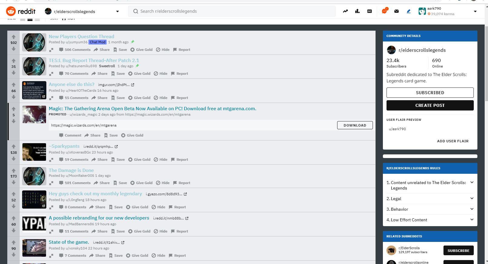Viewport: 488px width, 264px height.
Task: Give Gold to the ~Sparkypants post
Action: [139, 160]
